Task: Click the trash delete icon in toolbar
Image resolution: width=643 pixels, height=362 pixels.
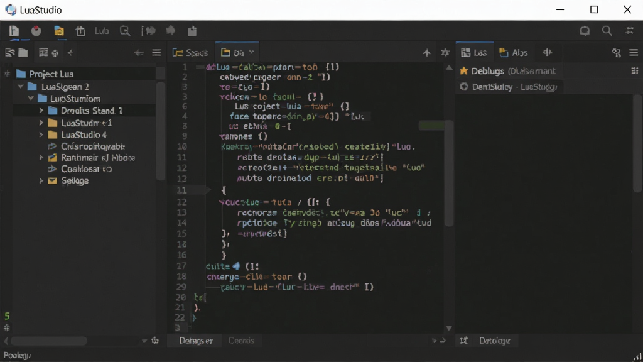Action: pyautogui.click(x=80, y=31)
